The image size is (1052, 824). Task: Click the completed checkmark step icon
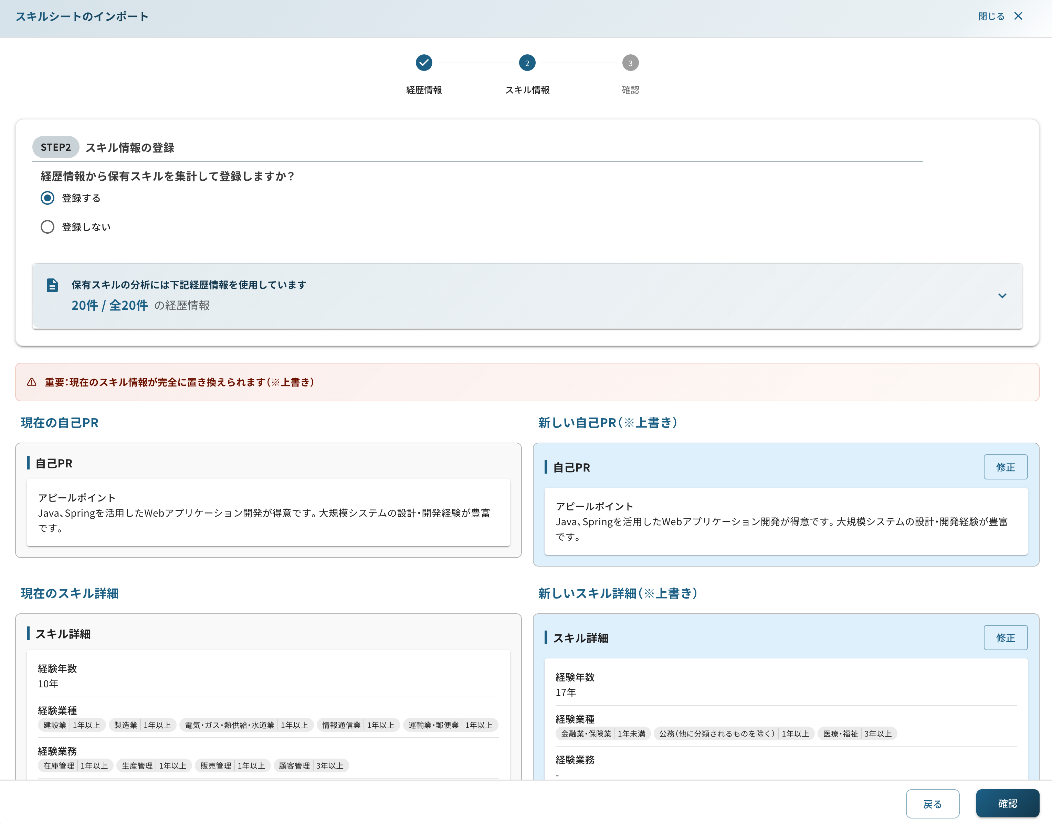tap(424, 63)
